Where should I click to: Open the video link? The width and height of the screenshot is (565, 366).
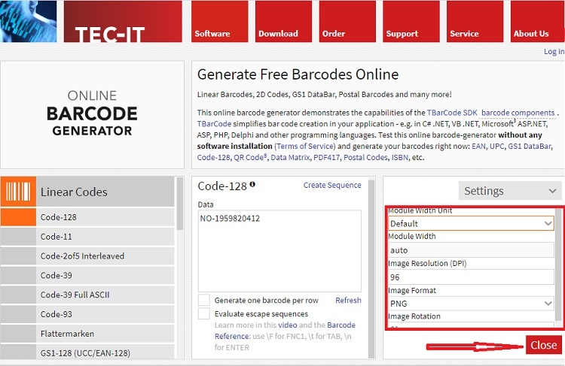tap(288, 325)
